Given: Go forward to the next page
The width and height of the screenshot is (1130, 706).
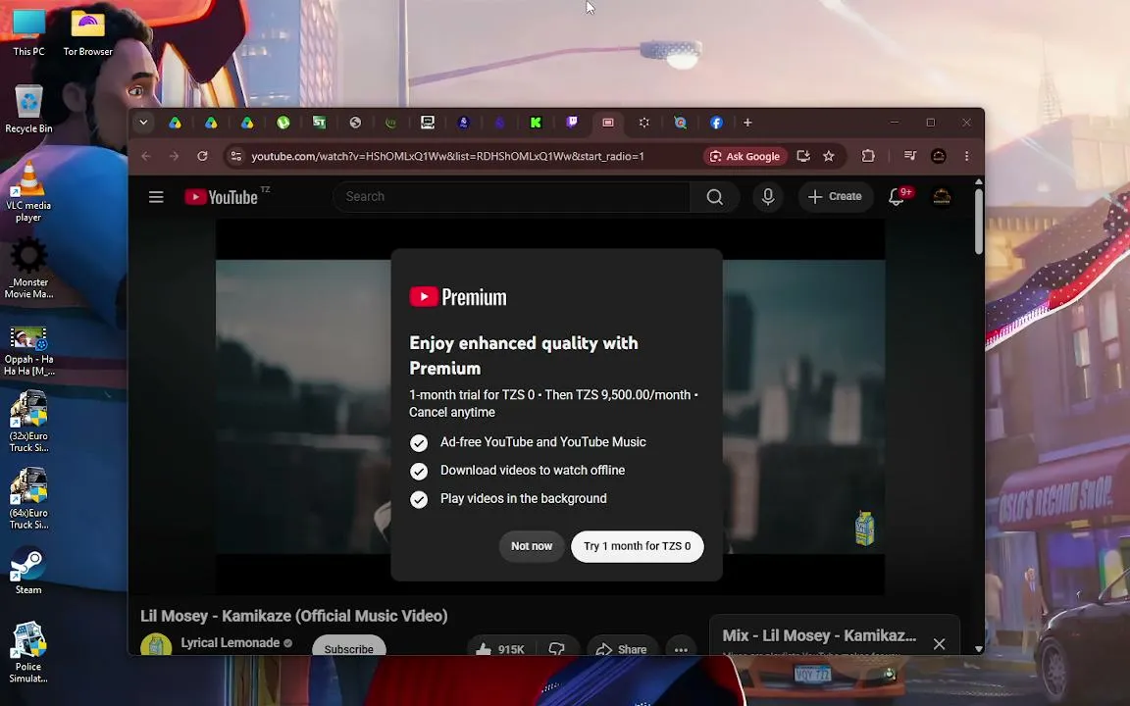Looking at the screenshot, I should pyautogui.click(x=174, y=156).
